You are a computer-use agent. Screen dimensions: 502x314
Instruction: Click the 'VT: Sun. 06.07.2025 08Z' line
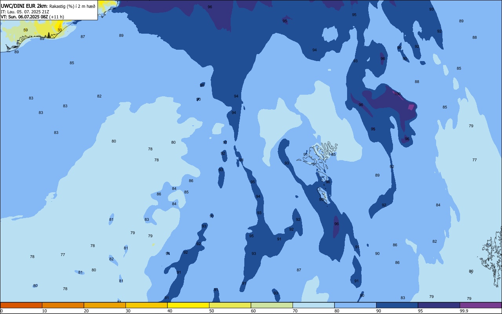click(24, 17)
